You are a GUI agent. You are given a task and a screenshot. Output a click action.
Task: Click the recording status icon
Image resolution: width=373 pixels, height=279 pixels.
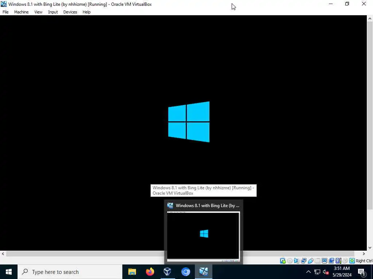coord(331,261)
